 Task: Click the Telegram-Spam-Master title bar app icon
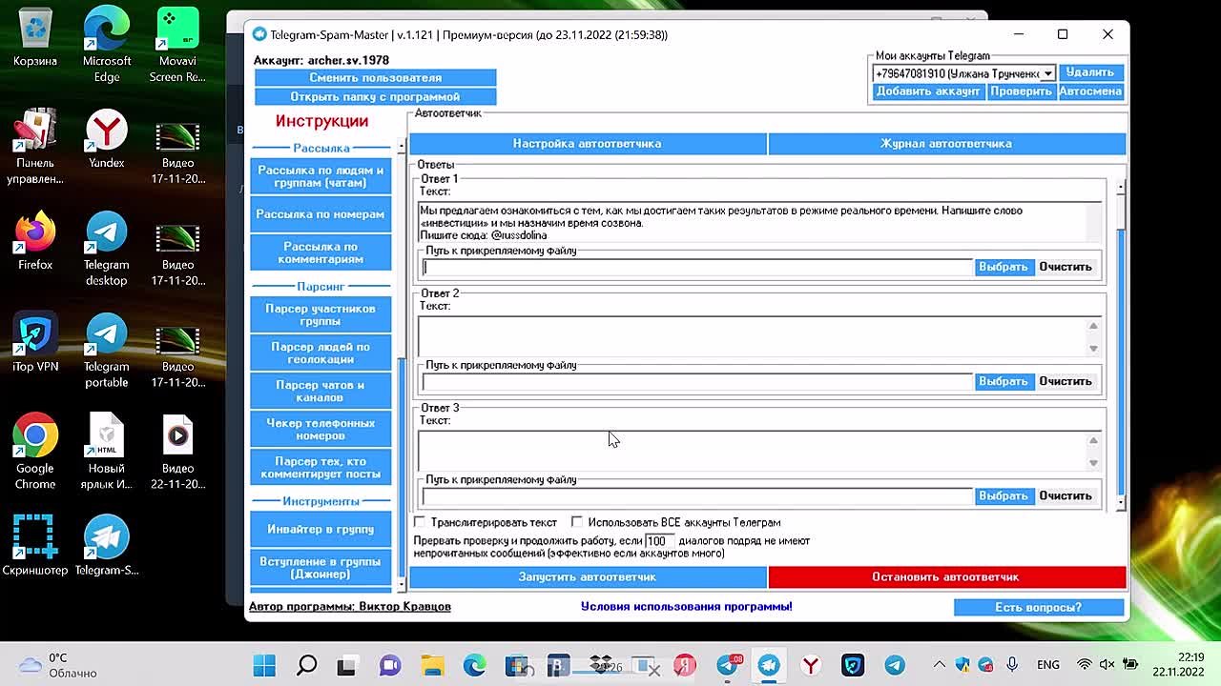coord(259,34)
